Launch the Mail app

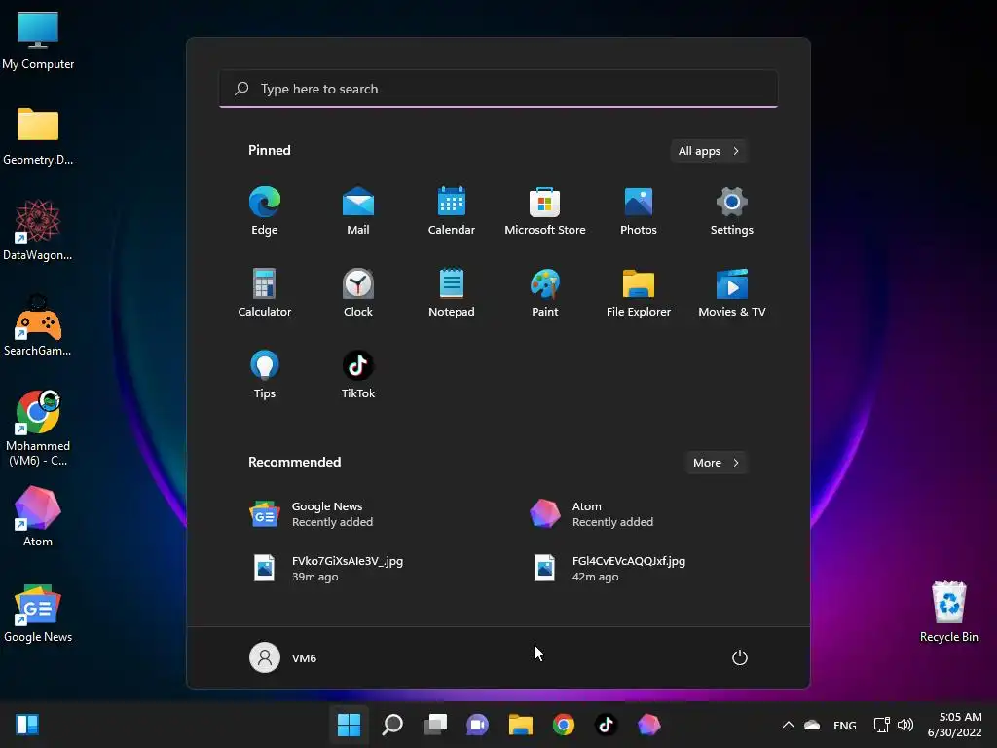[x=358, y=210]
